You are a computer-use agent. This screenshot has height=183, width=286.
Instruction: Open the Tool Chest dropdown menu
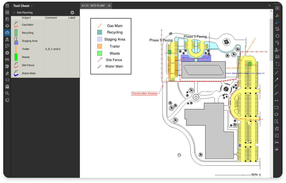coord(31,6)
